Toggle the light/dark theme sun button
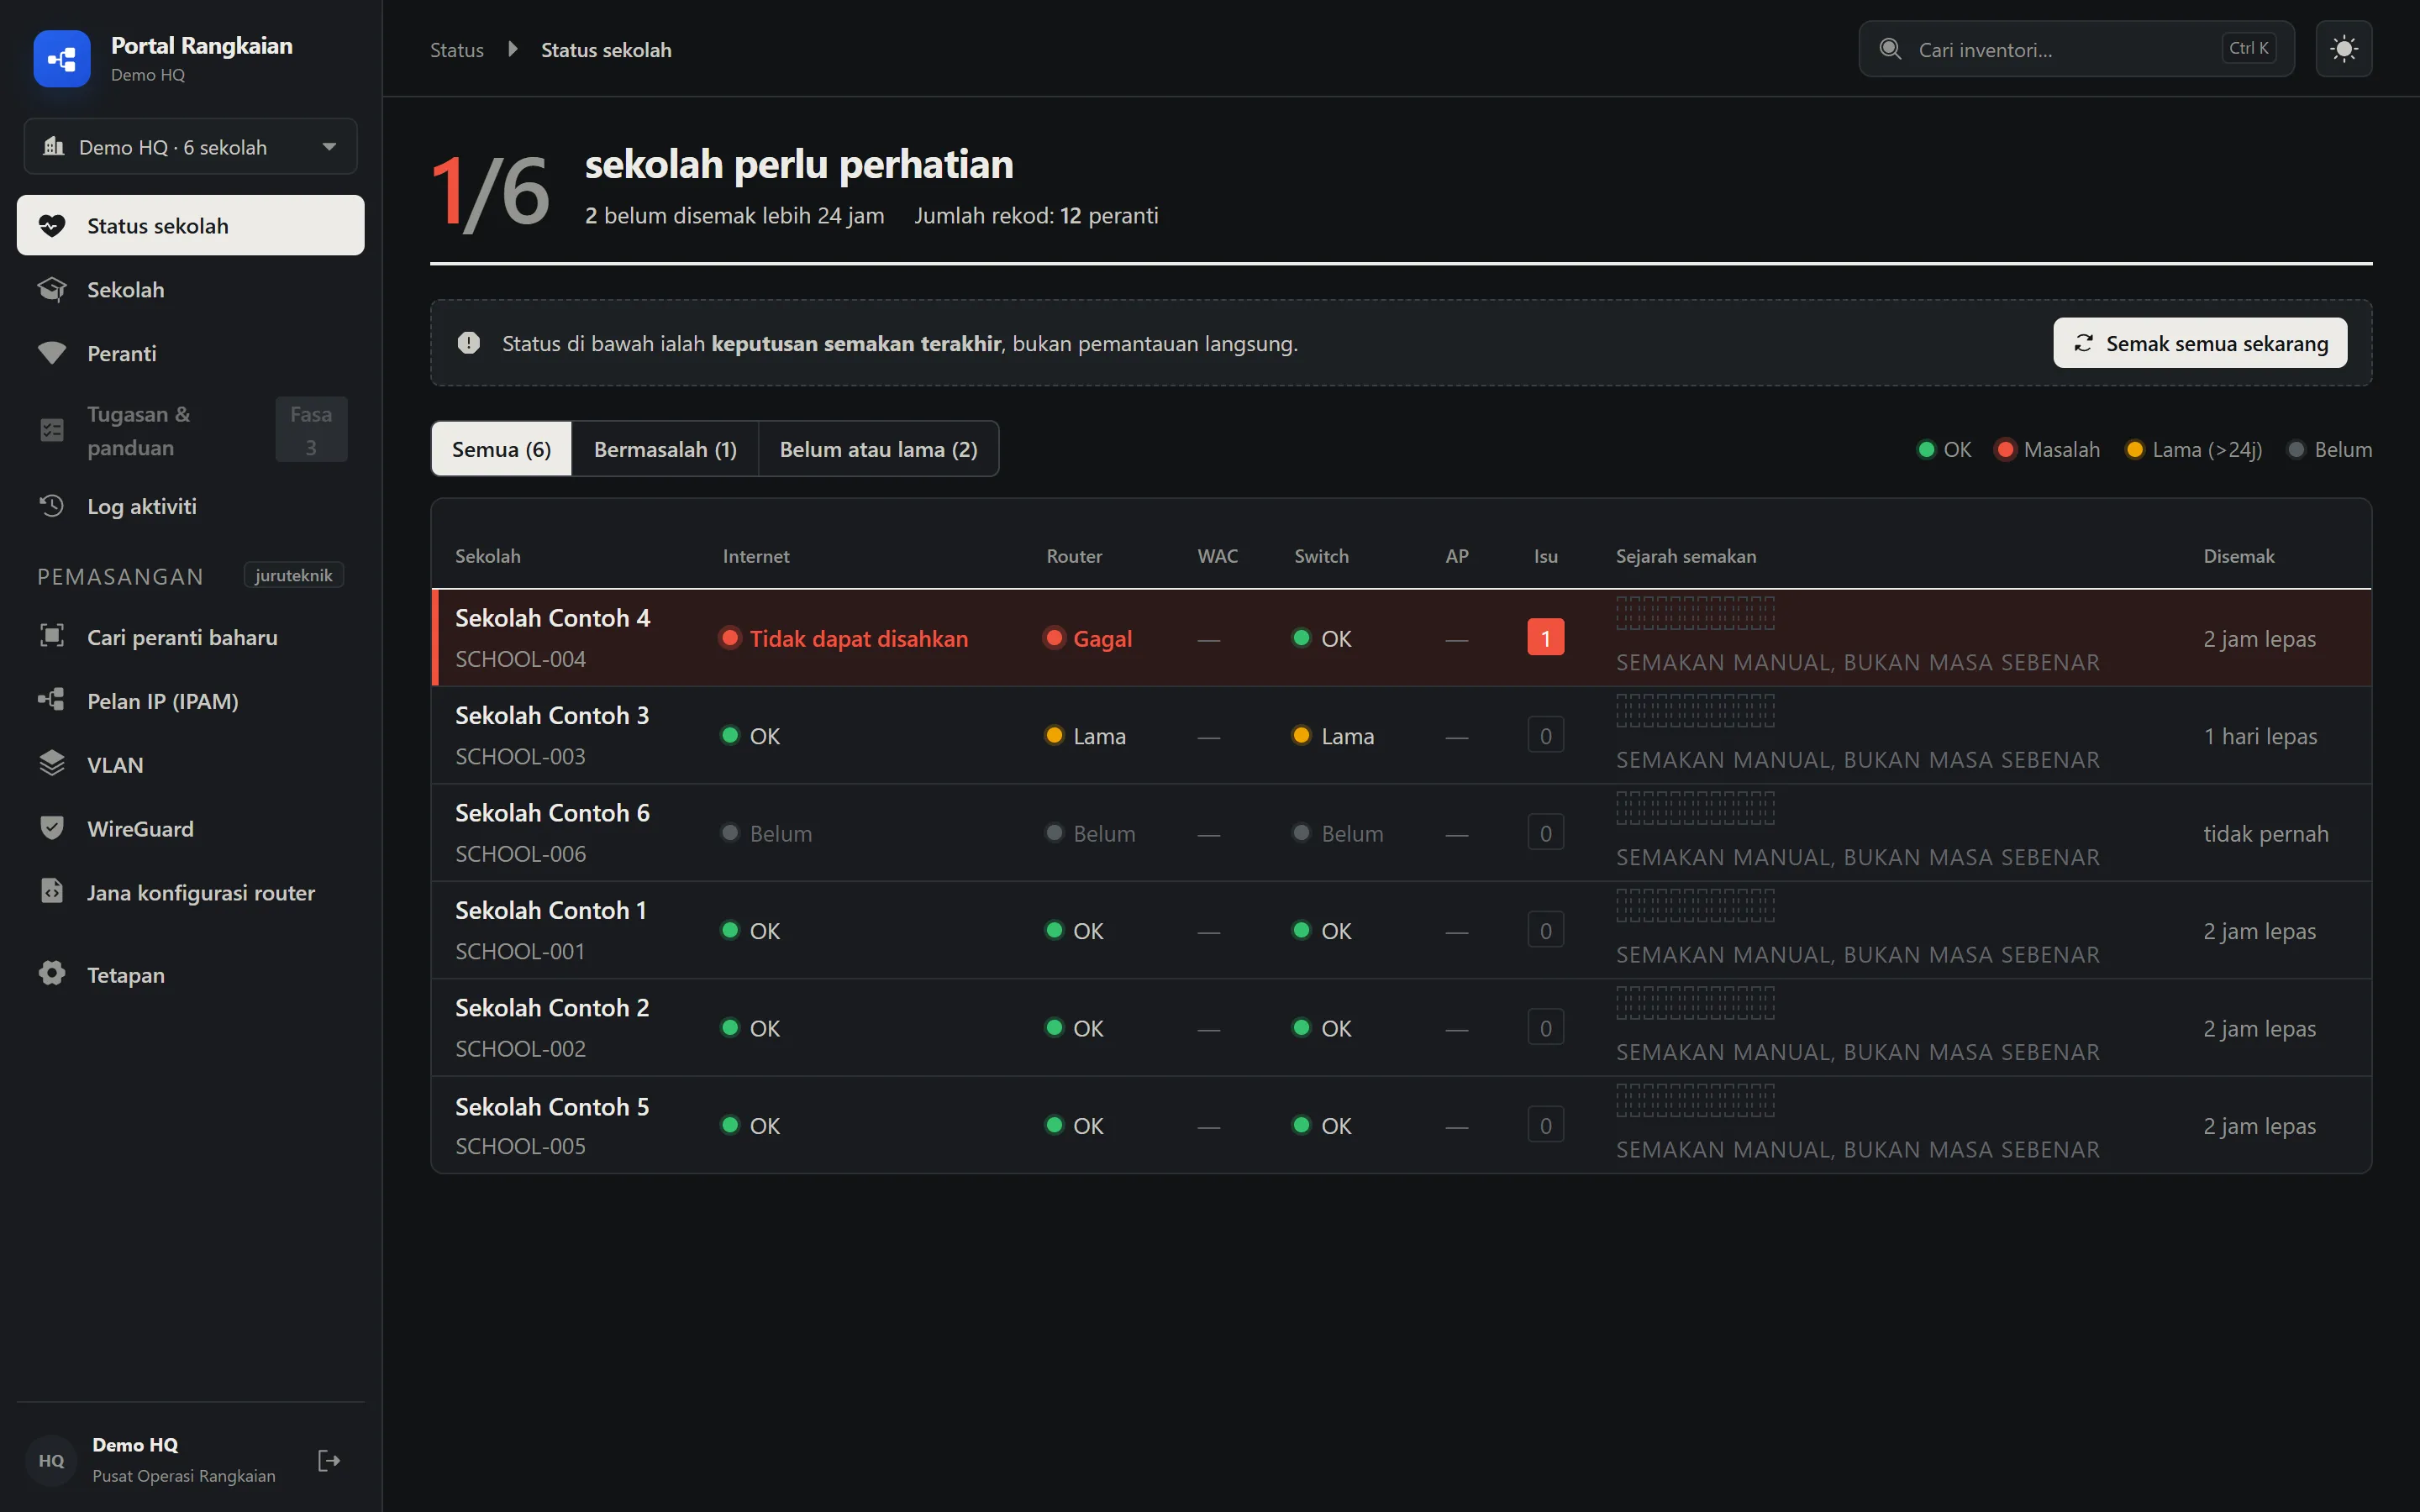This screenshot has height=1512, width=2420. click(x=2343, y=49)
